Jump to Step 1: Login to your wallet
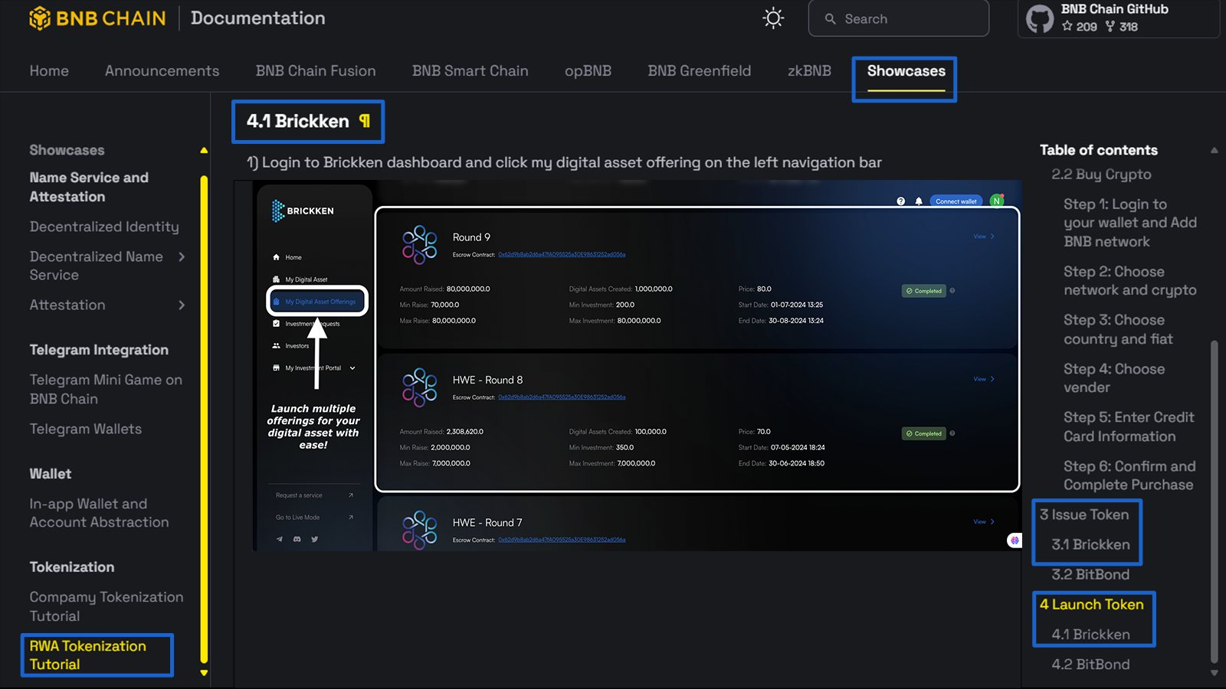 [1130, 223]
